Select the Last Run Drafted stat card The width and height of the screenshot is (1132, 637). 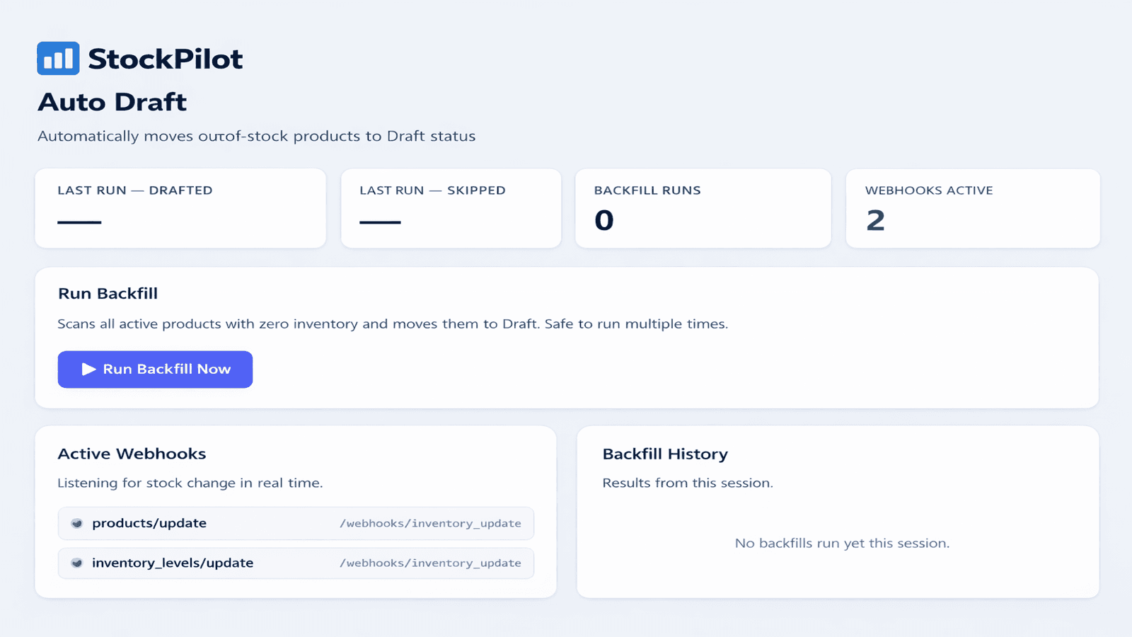180,208
